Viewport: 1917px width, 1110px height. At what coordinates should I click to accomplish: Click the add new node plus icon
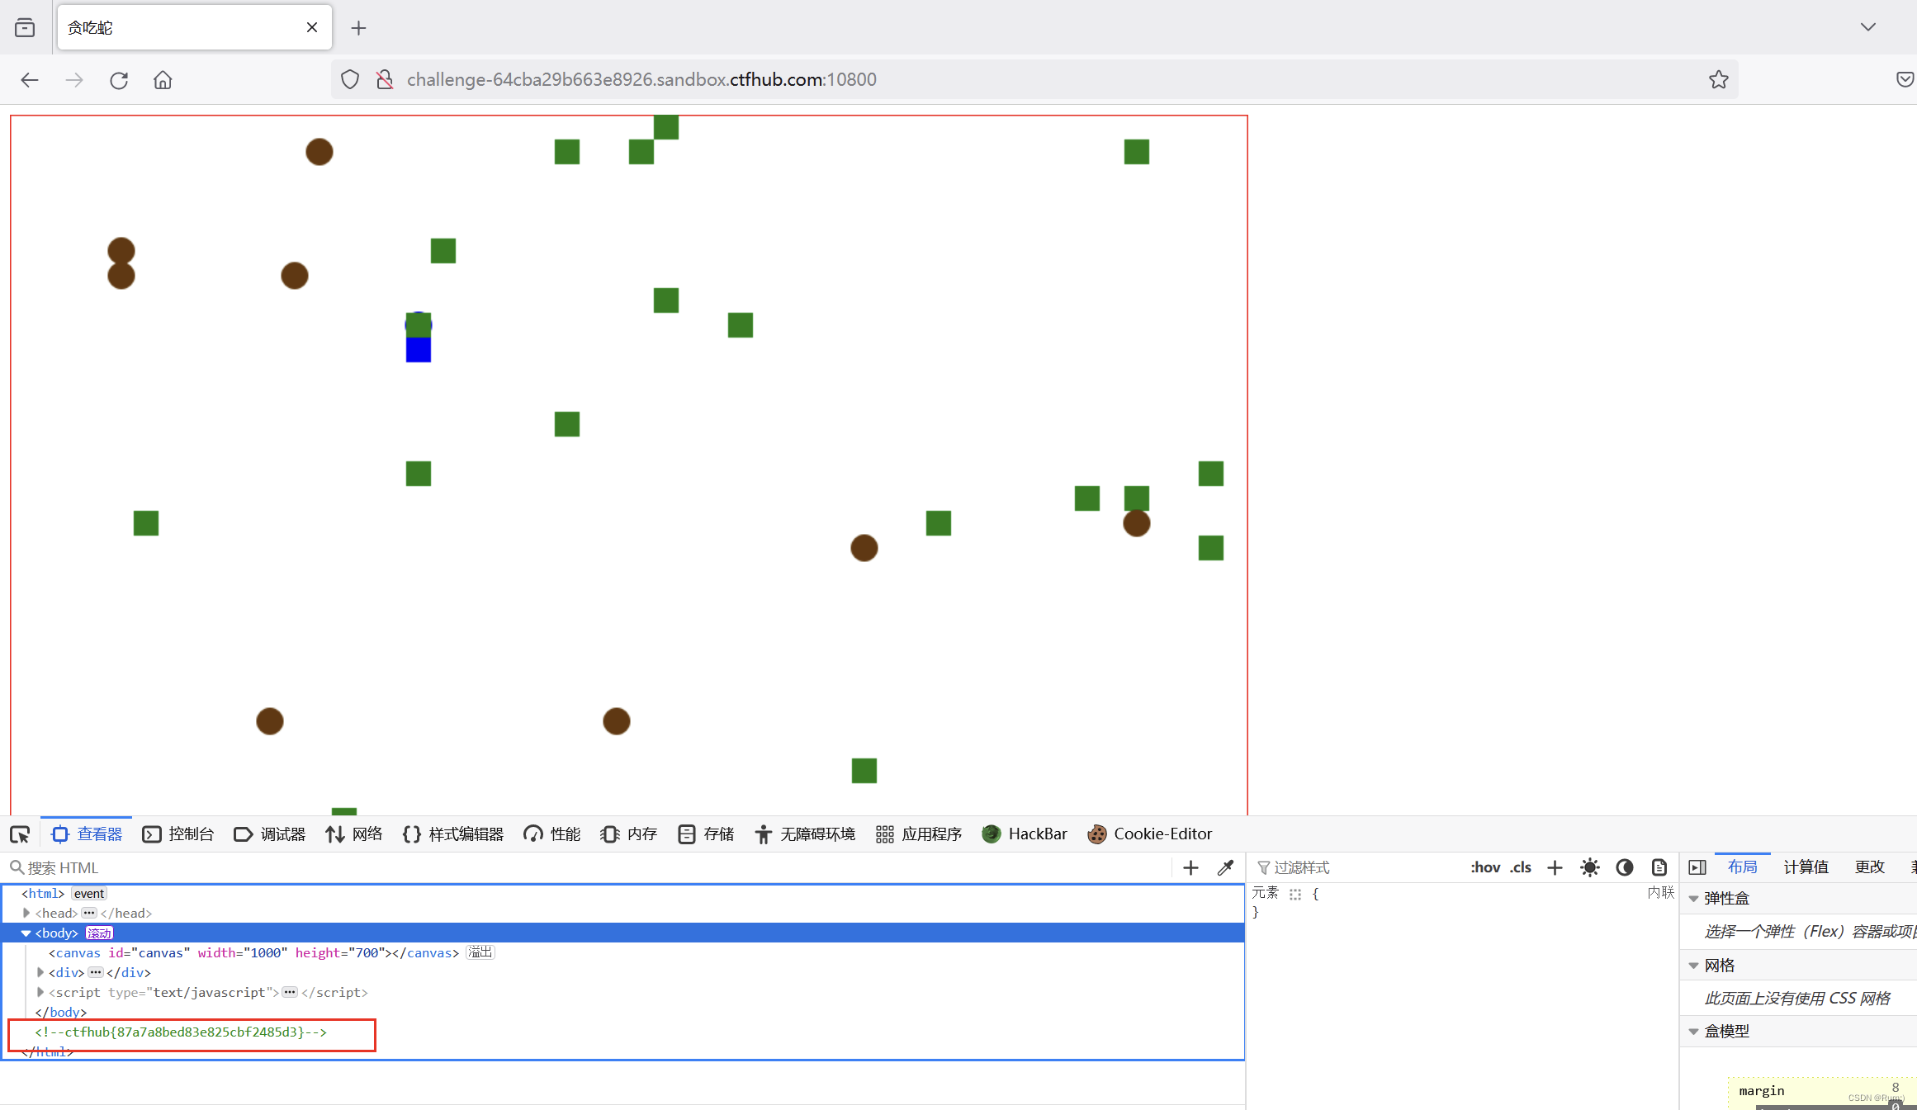(1190, 867)
